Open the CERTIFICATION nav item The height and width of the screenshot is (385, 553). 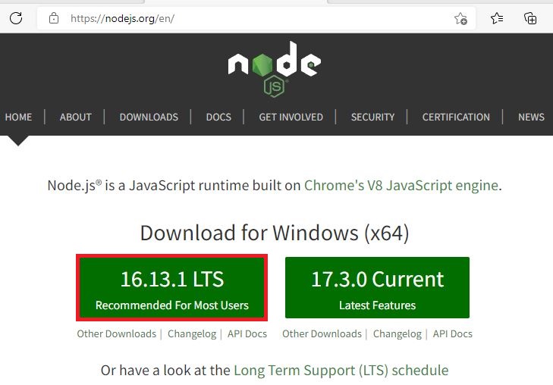[456, 117]
